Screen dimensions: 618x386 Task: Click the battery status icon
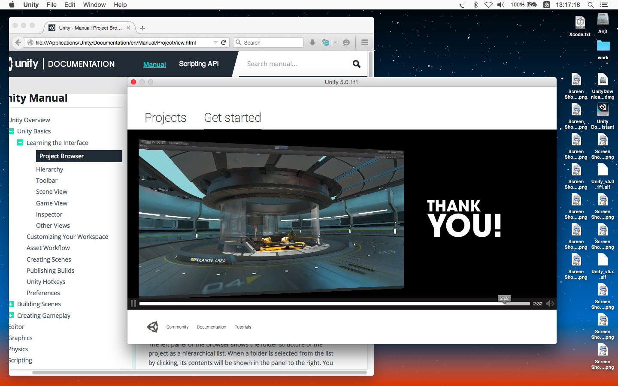click(532, 5)
